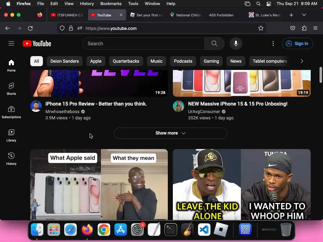
Task: Bookmark this page with star
Action: 261,28
